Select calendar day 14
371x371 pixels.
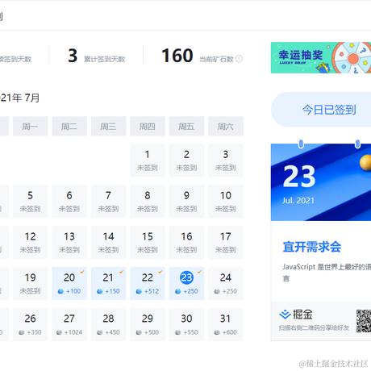click(108, 243)
